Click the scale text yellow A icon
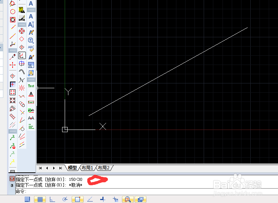This screenshot has height=203, width=278. [31, 73]
